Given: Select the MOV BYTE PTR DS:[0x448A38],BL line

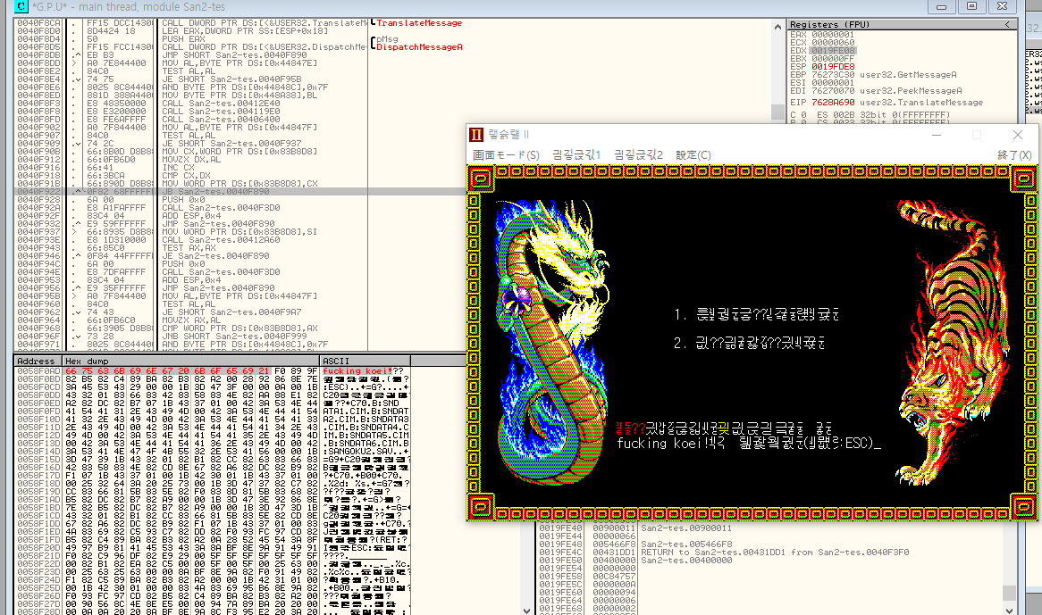Looking at the screenshot, I should coord(239,96).
